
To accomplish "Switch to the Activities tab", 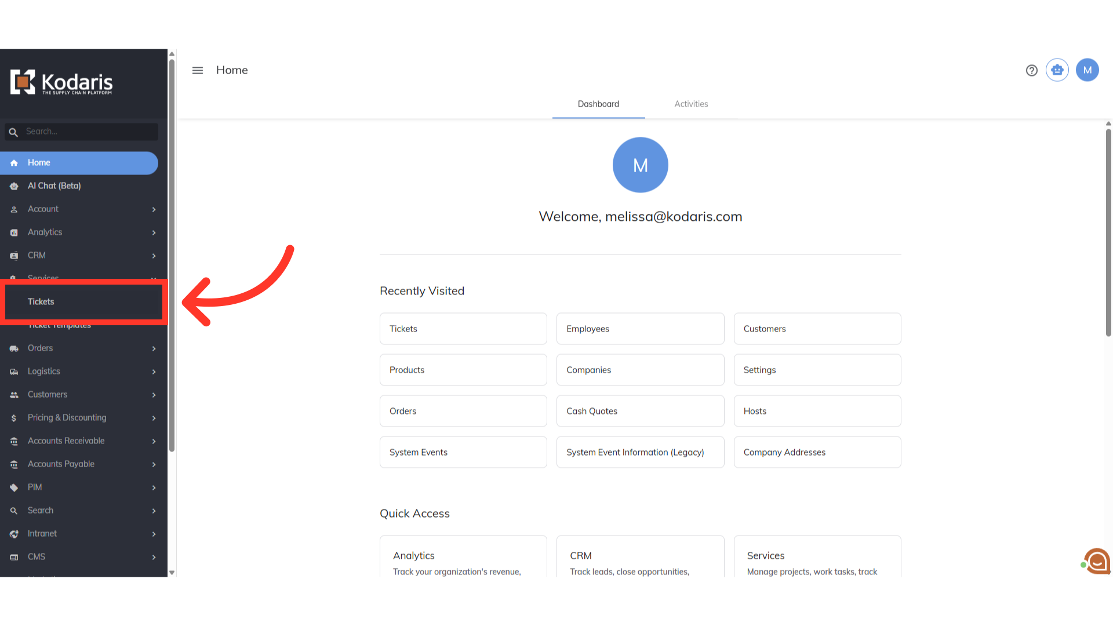I will 691,104.
